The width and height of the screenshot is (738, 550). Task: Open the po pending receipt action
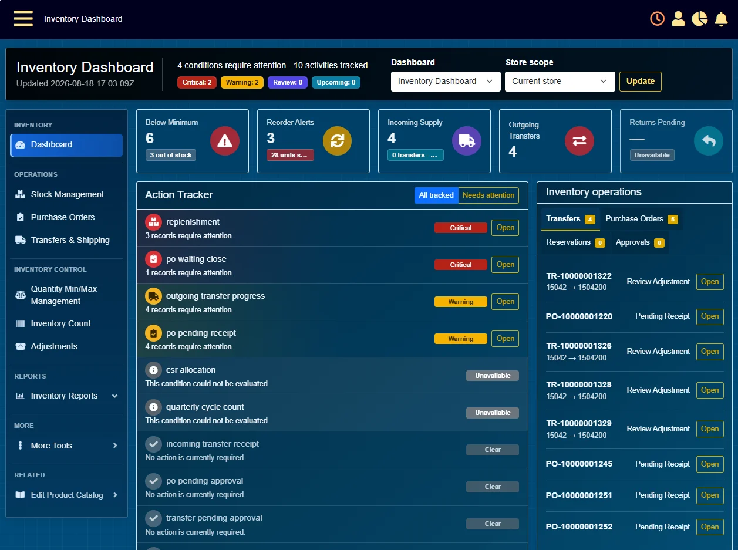pyautogui.click(x=505, y=339)
